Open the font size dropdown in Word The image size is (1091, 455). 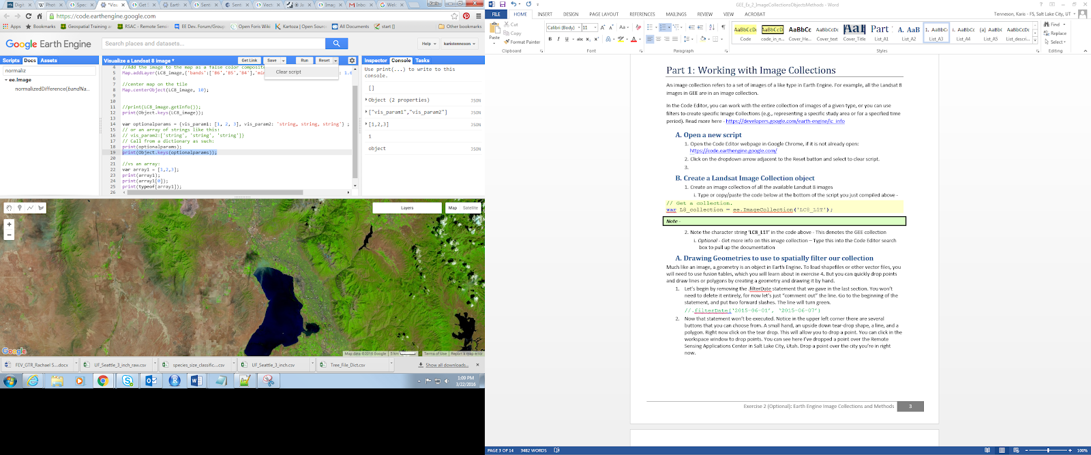[595, 27]
